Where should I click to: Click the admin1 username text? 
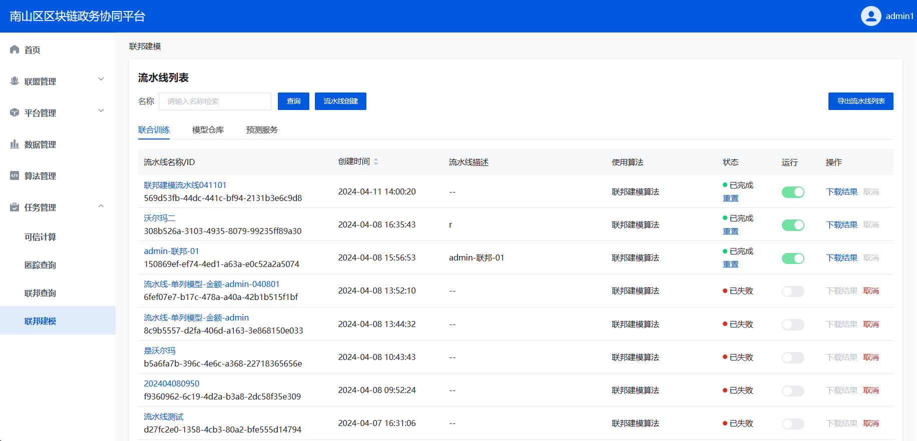point(899,16)
